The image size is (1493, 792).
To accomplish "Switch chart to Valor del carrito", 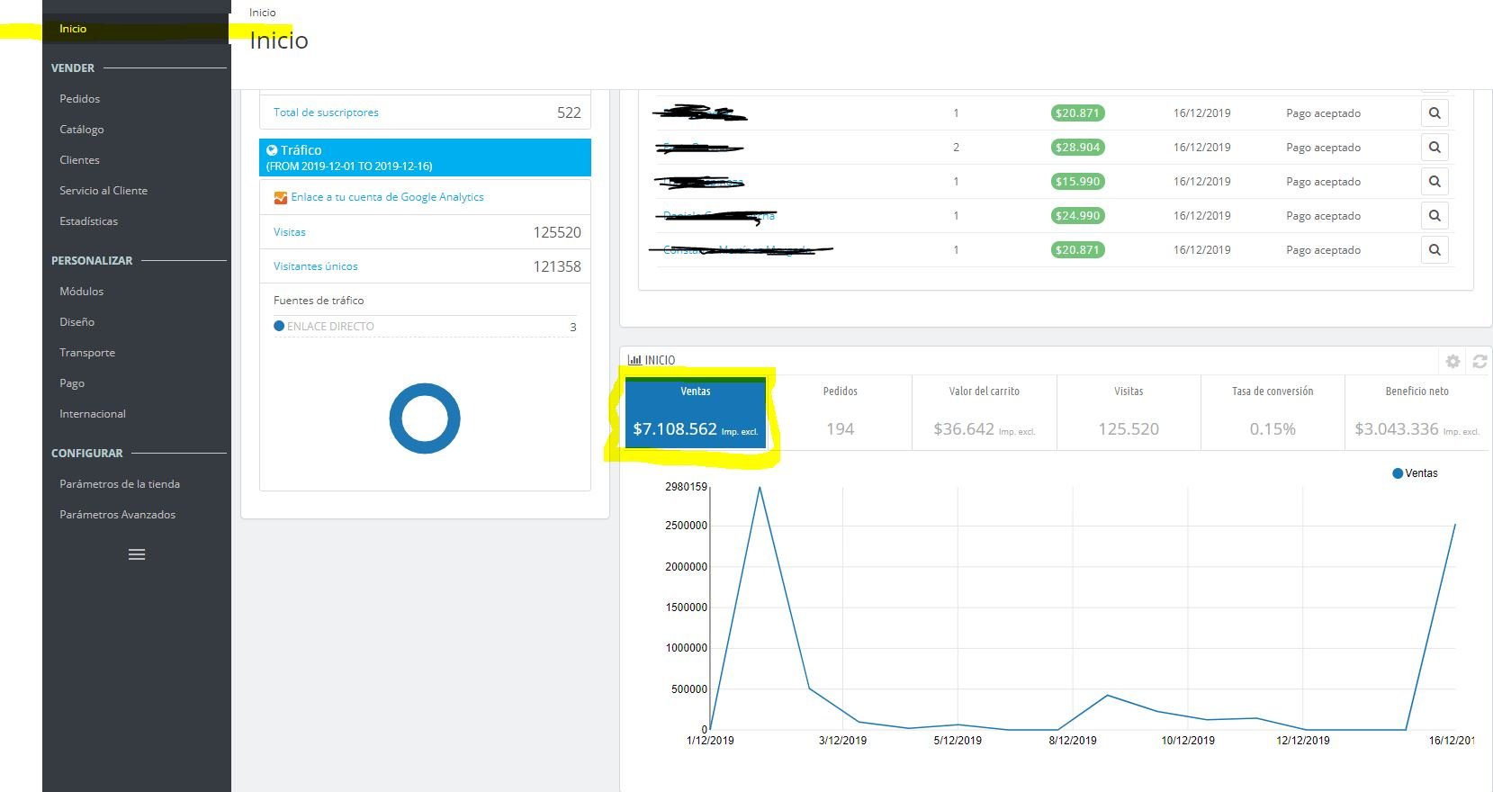I will (x=985, y=412).
